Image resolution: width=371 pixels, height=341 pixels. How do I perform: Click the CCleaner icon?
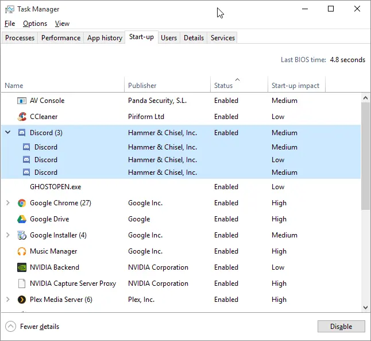22,117
